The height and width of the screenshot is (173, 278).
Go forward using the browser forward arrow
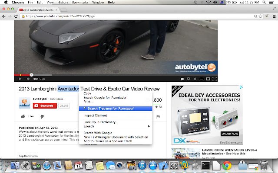[10, 16]
